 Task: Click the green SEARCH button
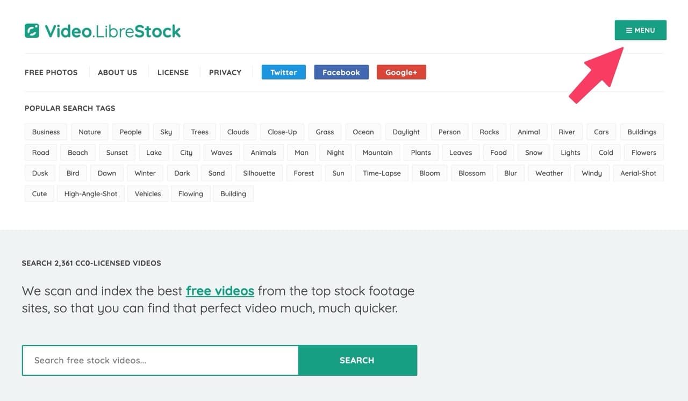(357, 360)
